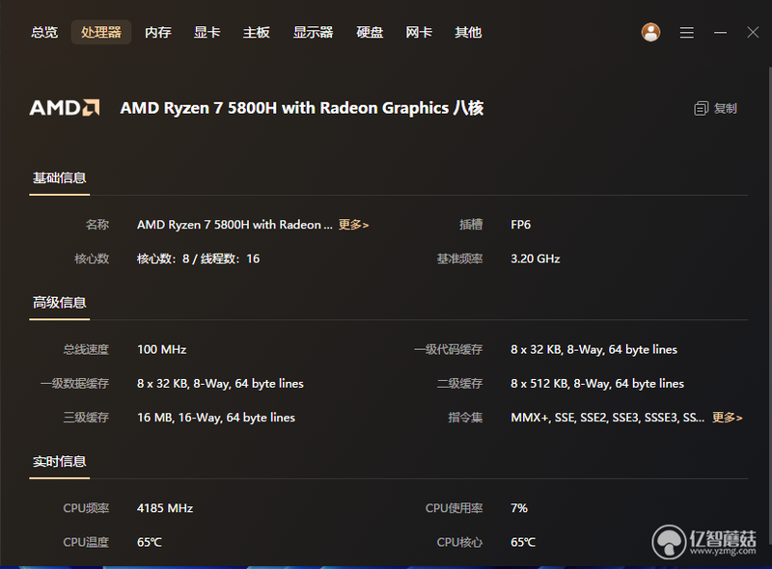Click the copy icon next to 复制

[x=702, y=108]
